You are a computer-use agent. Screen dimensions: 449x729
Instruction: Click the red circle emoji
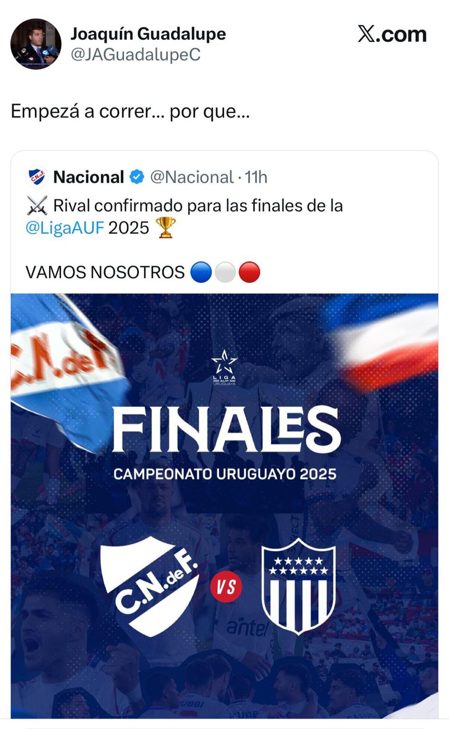pos(249,272)
